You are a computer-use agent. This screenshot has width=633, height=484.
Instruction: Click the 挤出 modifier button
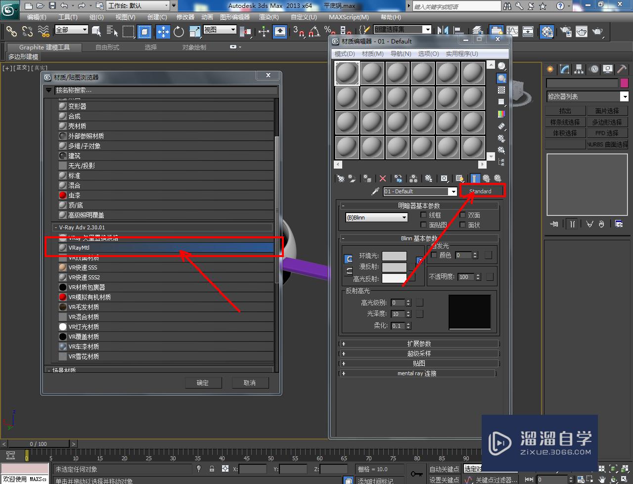[x=565, y=111]
